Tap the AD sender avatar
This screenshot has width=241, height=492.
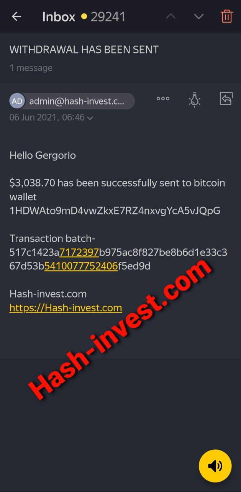coord(17,101)
